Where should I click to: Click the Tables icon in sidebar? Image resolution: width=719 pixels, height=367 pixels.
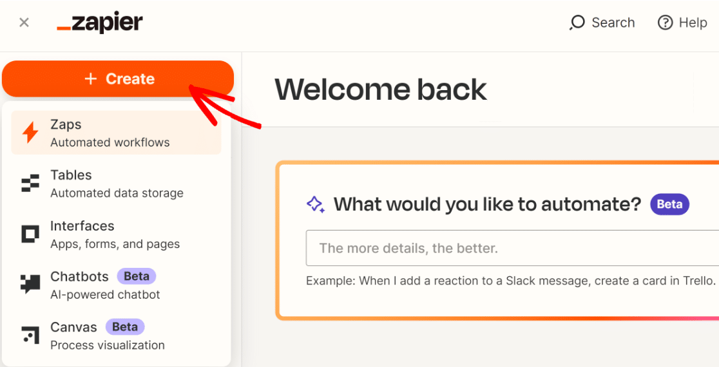[30, 183]
